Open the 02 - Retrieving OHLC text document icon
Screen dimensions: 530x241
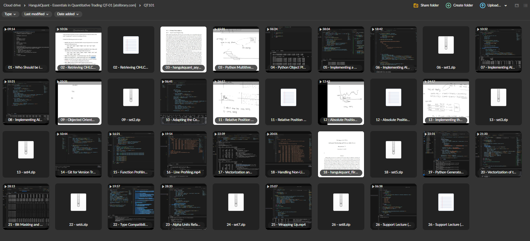point(131,45)
